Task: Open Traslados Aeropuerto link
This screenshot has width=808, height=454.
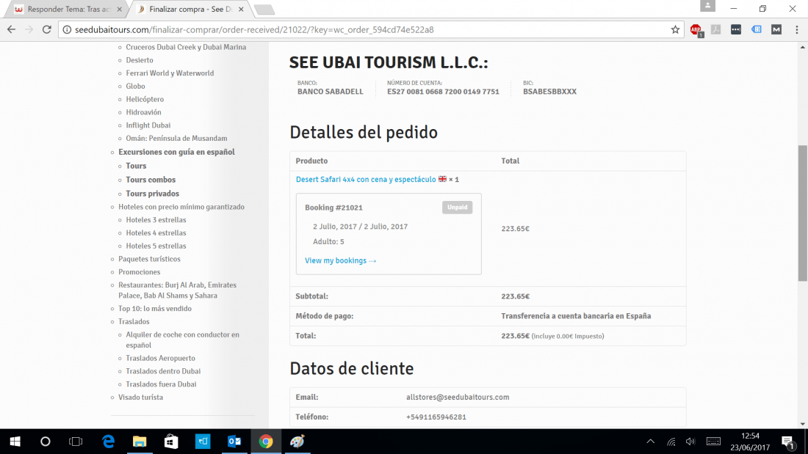Action: tap(161, 358)
